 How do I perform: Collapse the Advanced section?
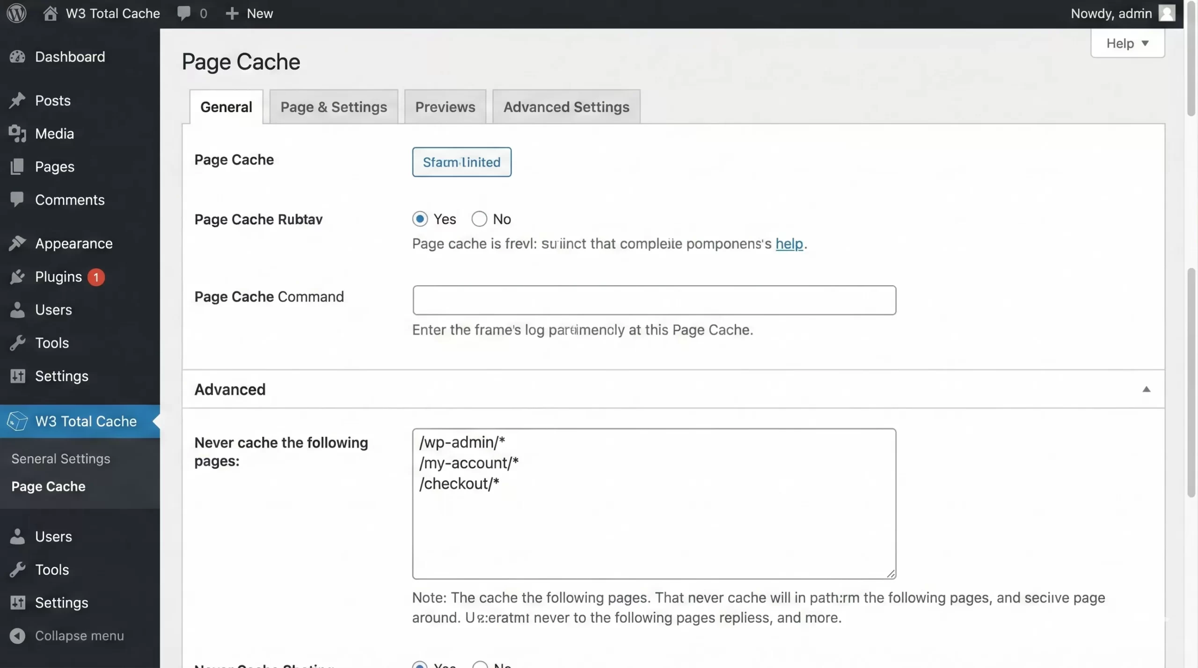coord(1147,389)
